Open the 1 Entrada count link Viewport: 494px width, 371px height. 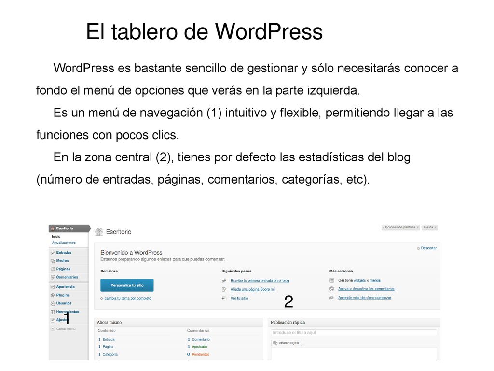(107, 340)
